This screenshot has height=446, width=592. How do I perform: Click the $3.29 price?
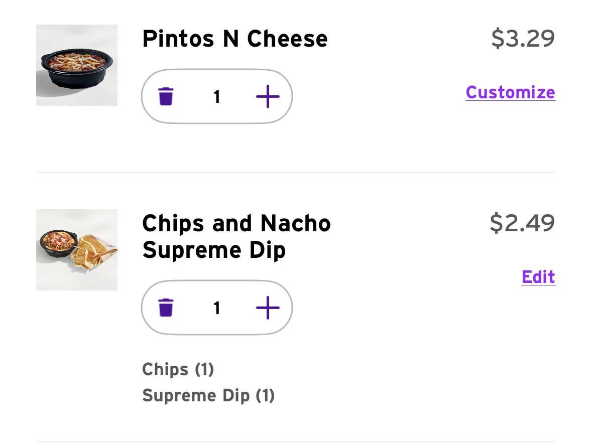point(523,39)
